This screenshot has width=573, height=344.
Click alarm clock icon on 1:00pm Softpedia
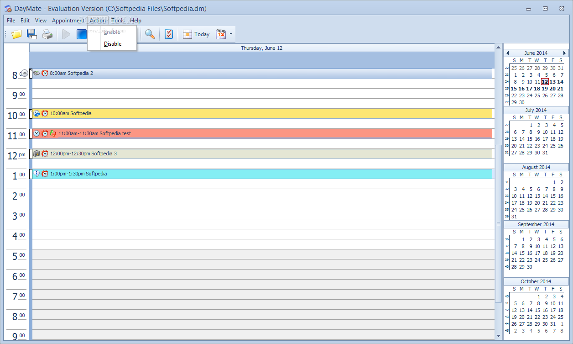coord(45,174)
